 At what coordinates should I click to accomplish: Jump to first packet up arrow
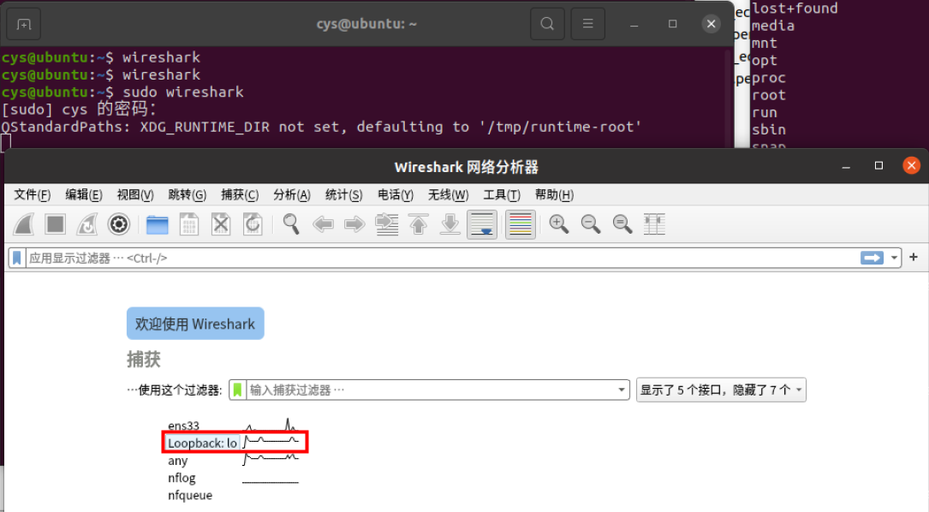419,224
